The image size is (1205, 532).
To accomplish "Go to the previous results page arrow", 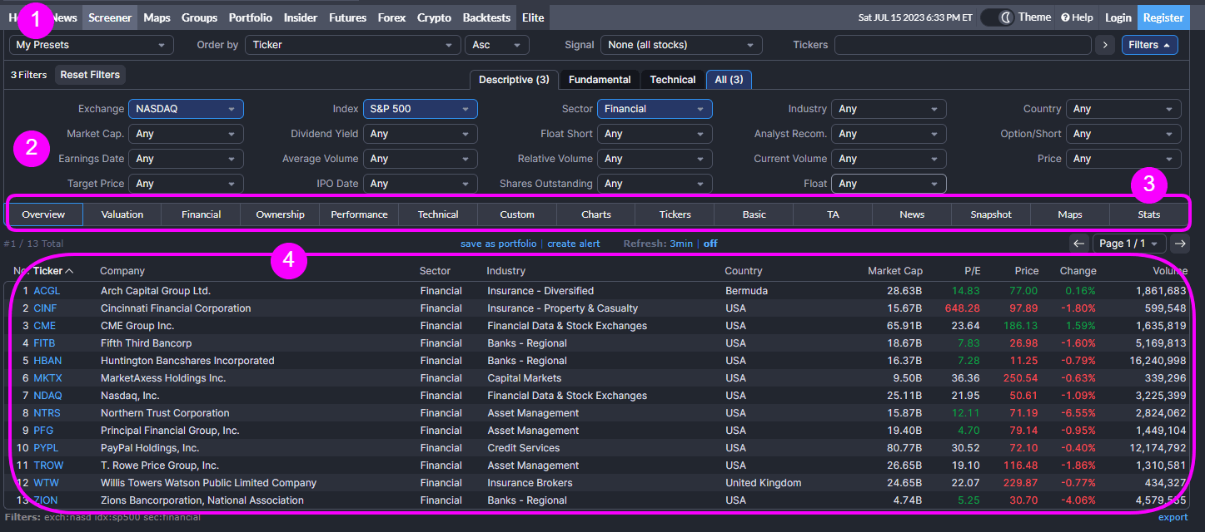I will click(x=1078, y=244).
